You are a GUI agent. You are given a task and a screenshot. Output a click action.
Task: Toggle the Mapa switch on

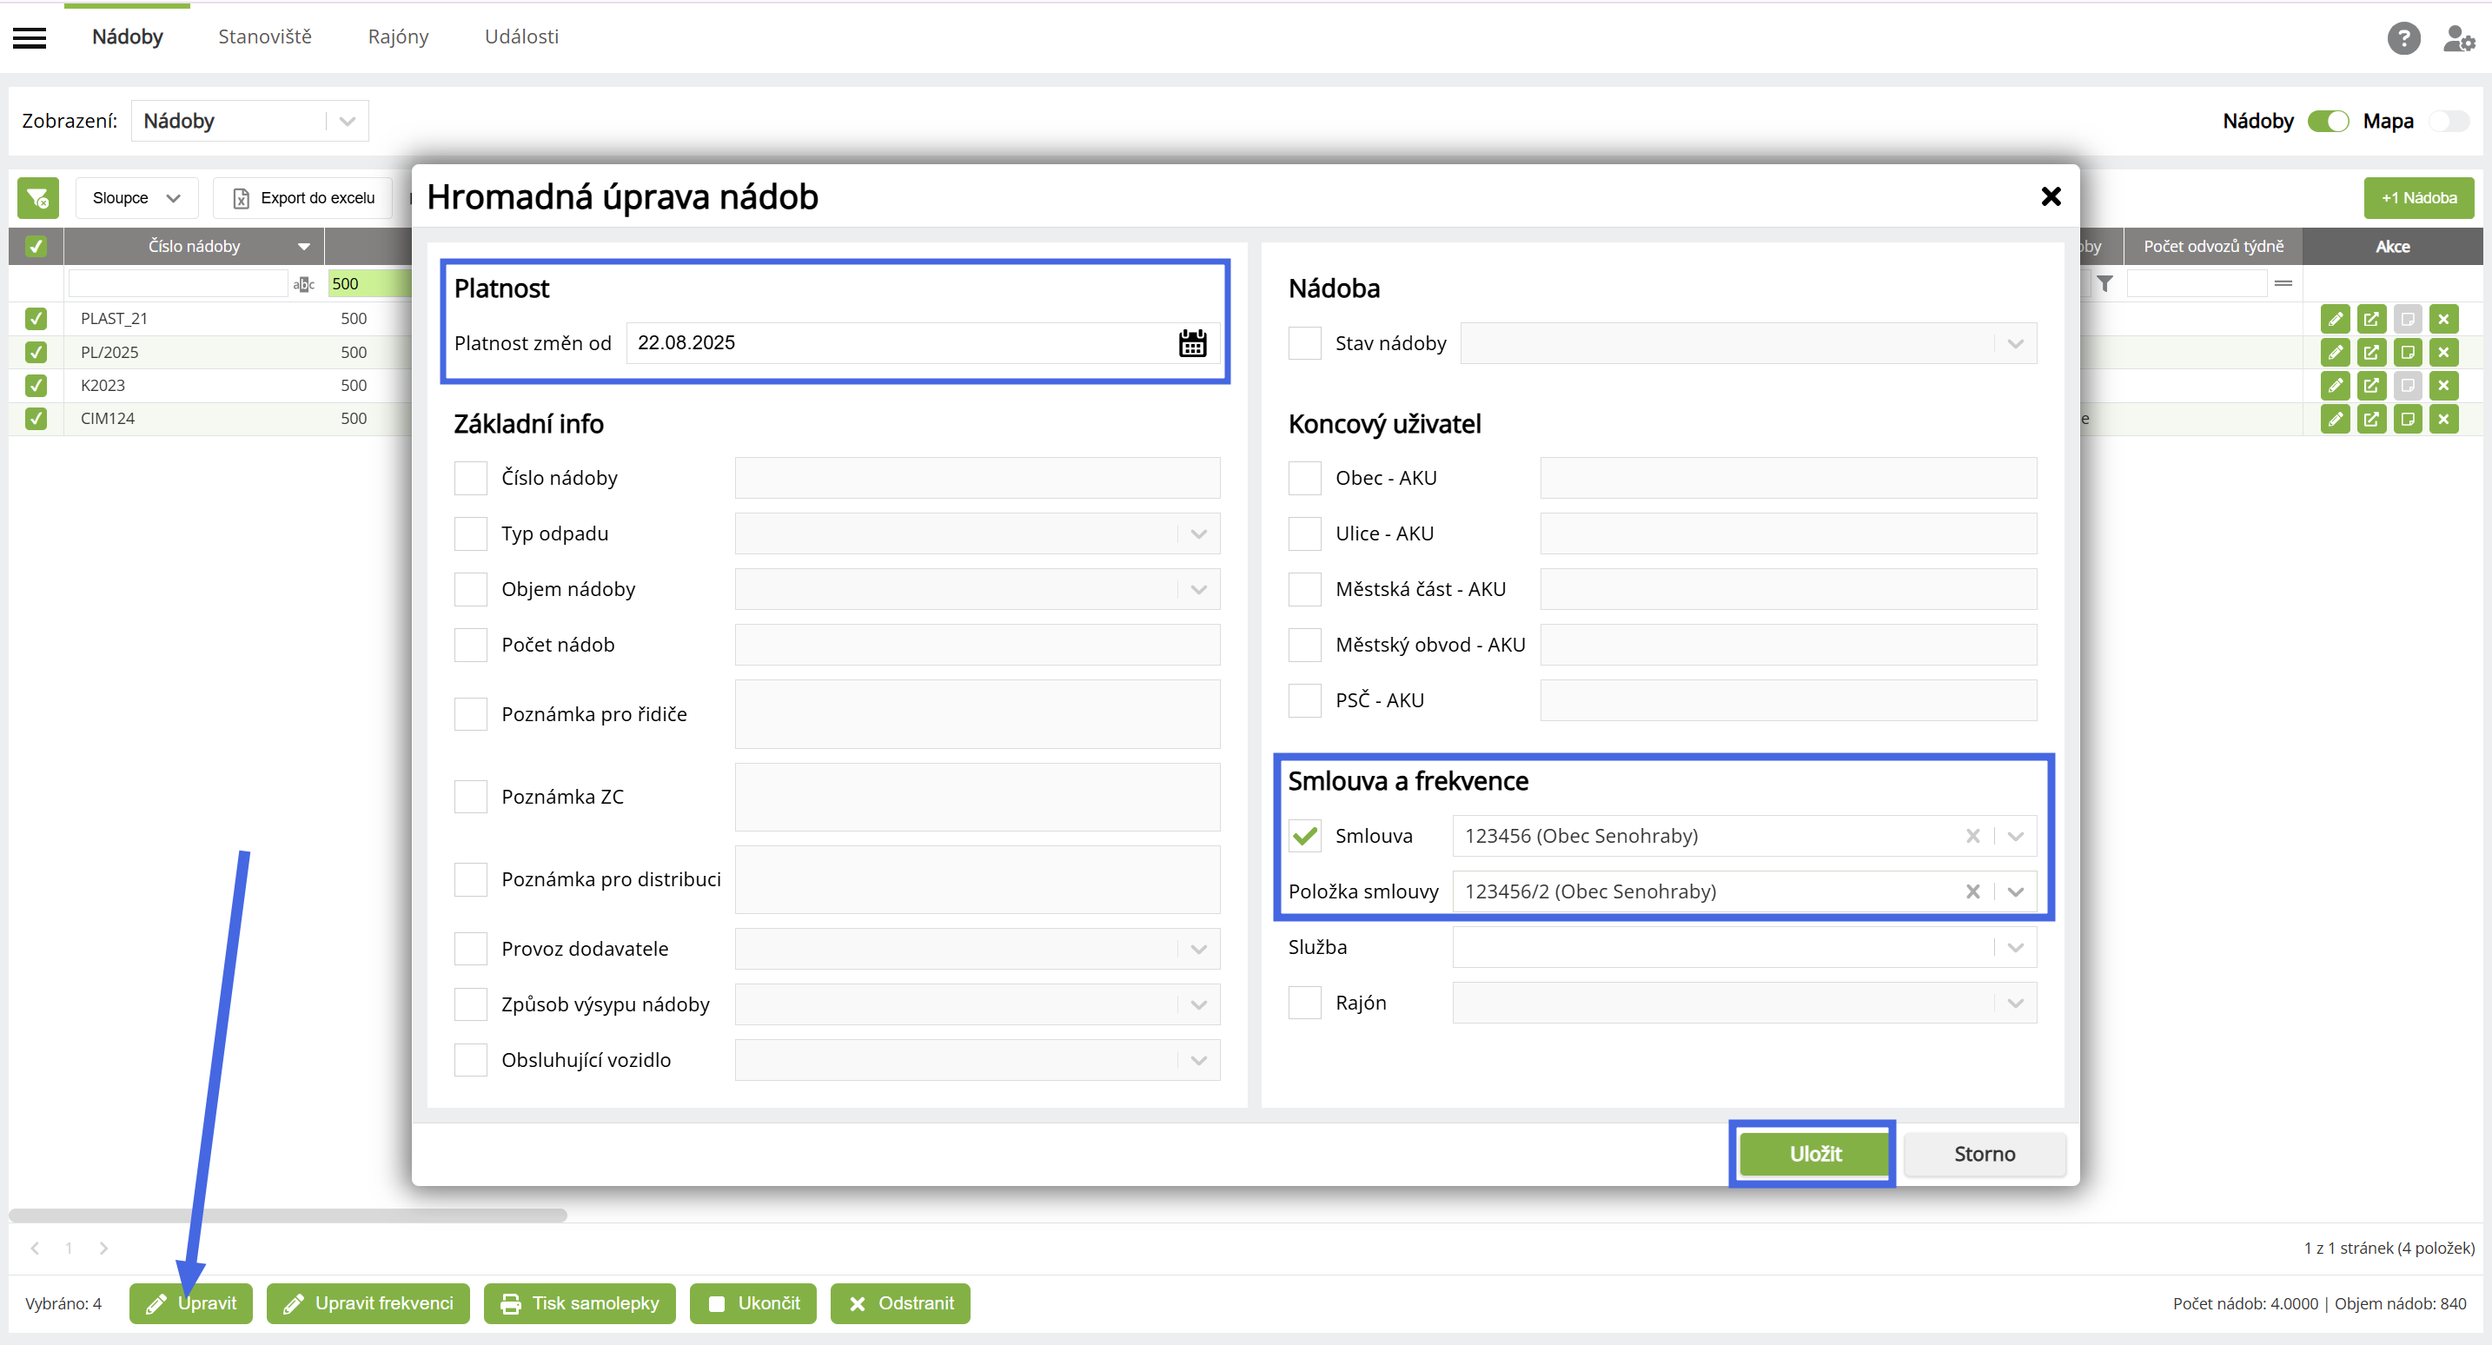pyautogui.click(x=2449, y=121)
